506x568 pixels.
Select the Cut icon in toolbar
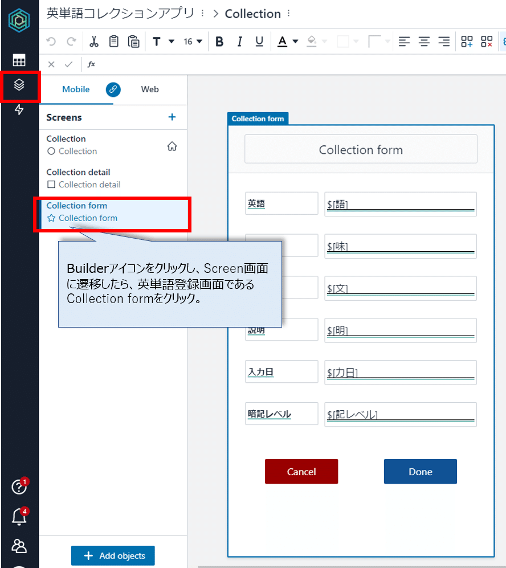click(94, 41)
